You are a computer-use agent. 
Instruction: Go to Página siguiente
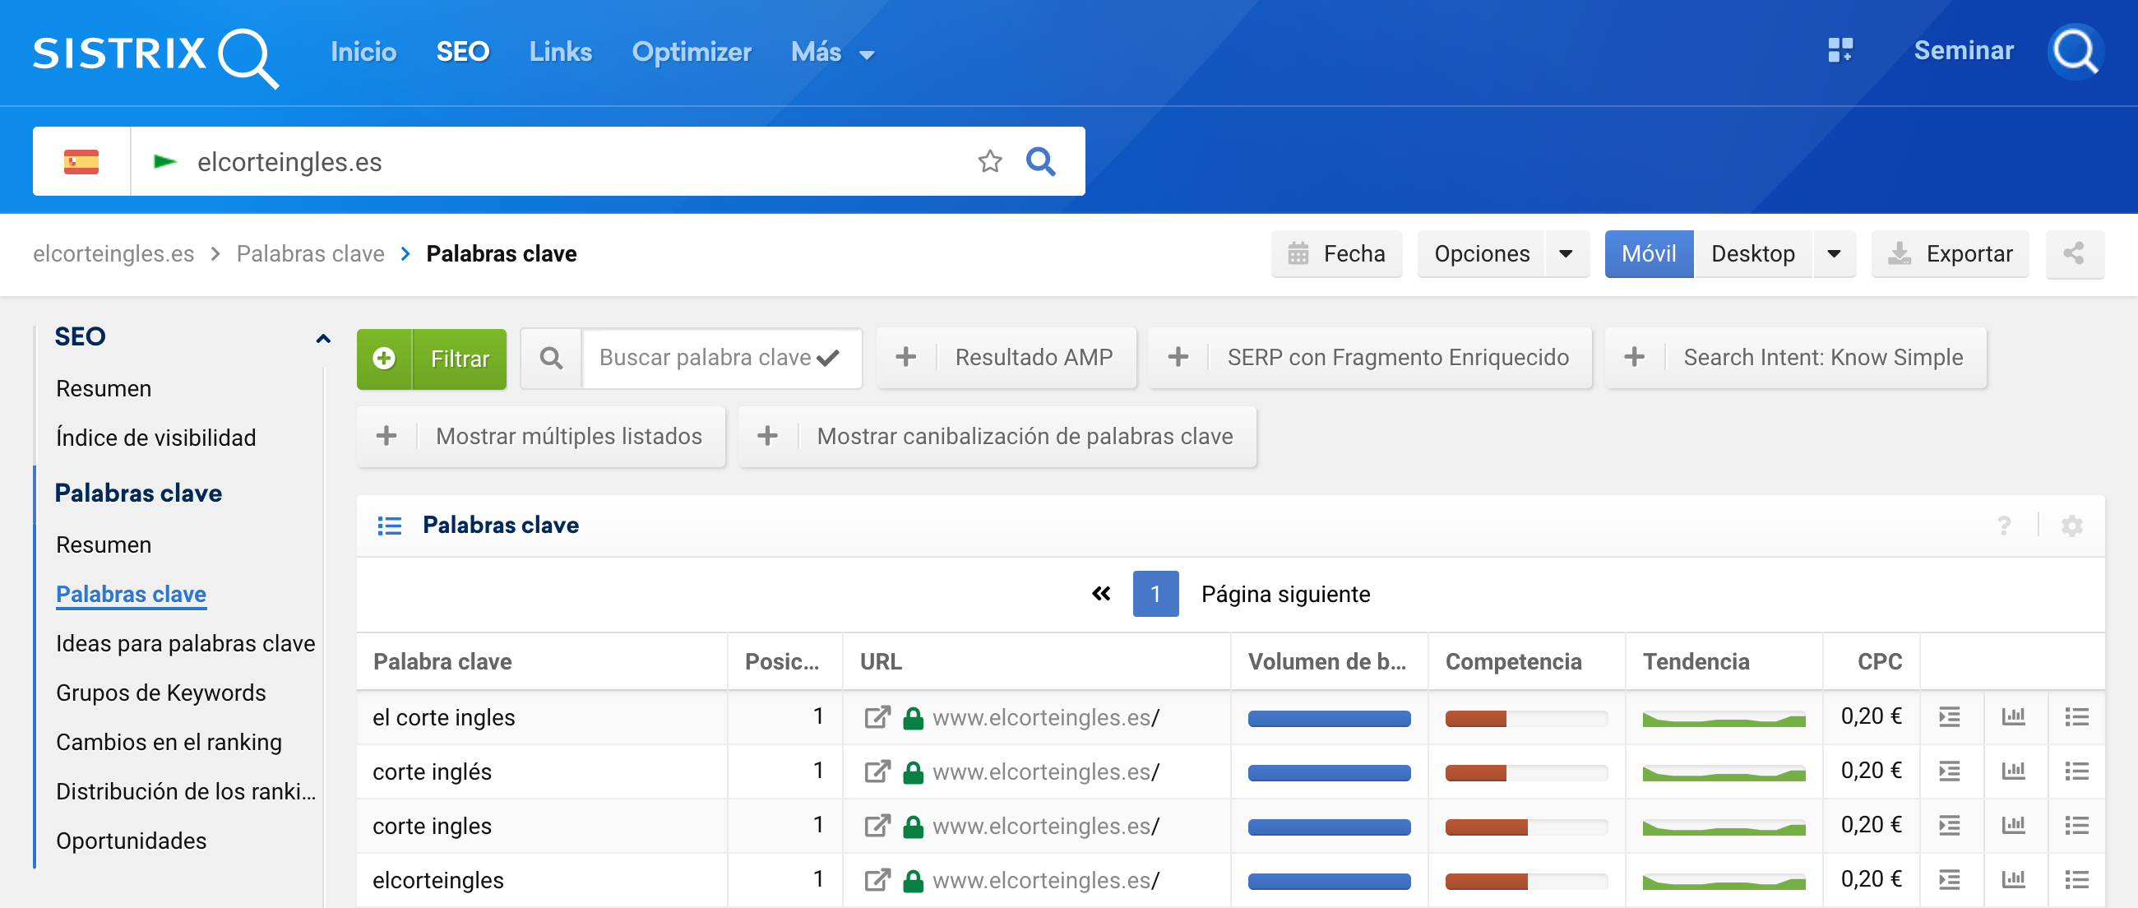(x=1285, y=595)
